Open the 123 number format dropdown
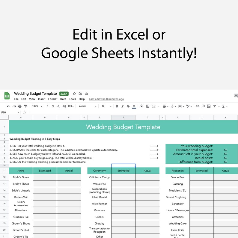Image resolution: width=238 pixels, height=238 pixels. [x=71, y=106]
